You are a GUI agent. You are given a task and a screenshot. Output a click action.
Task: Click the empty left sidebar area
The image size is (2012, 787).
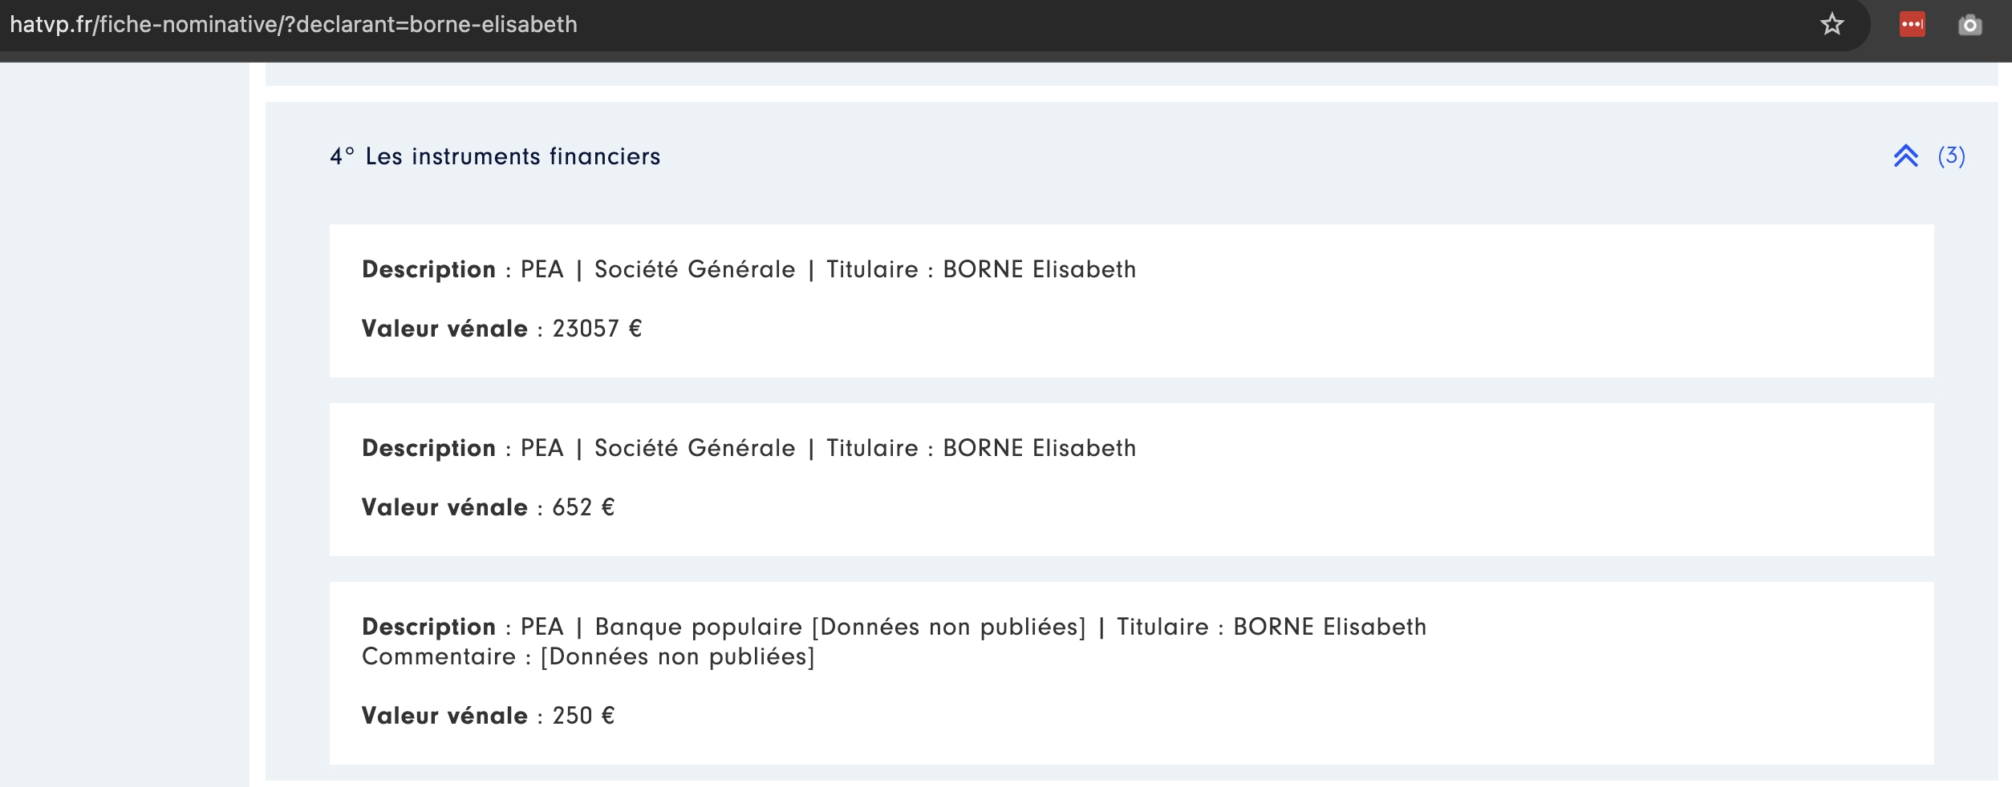(x=124, y=401)
